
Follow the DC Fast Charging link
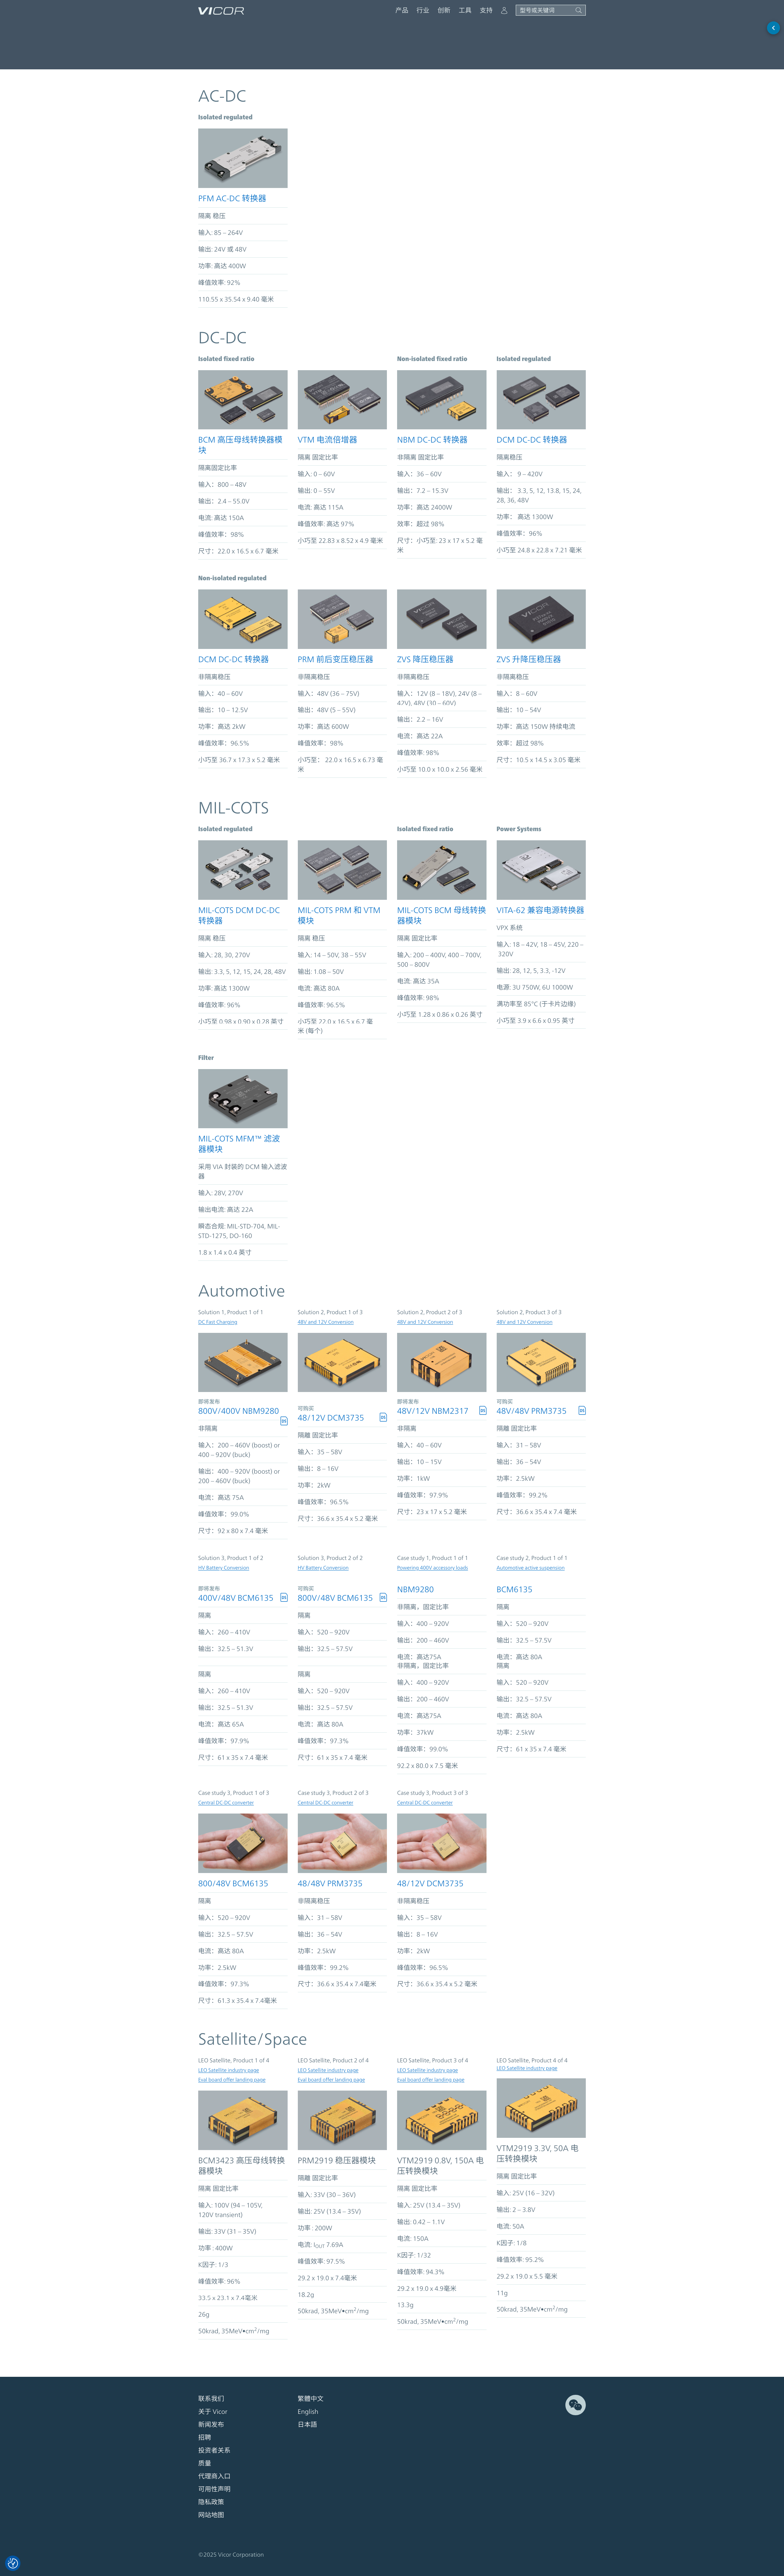[x=218, y=1322]
